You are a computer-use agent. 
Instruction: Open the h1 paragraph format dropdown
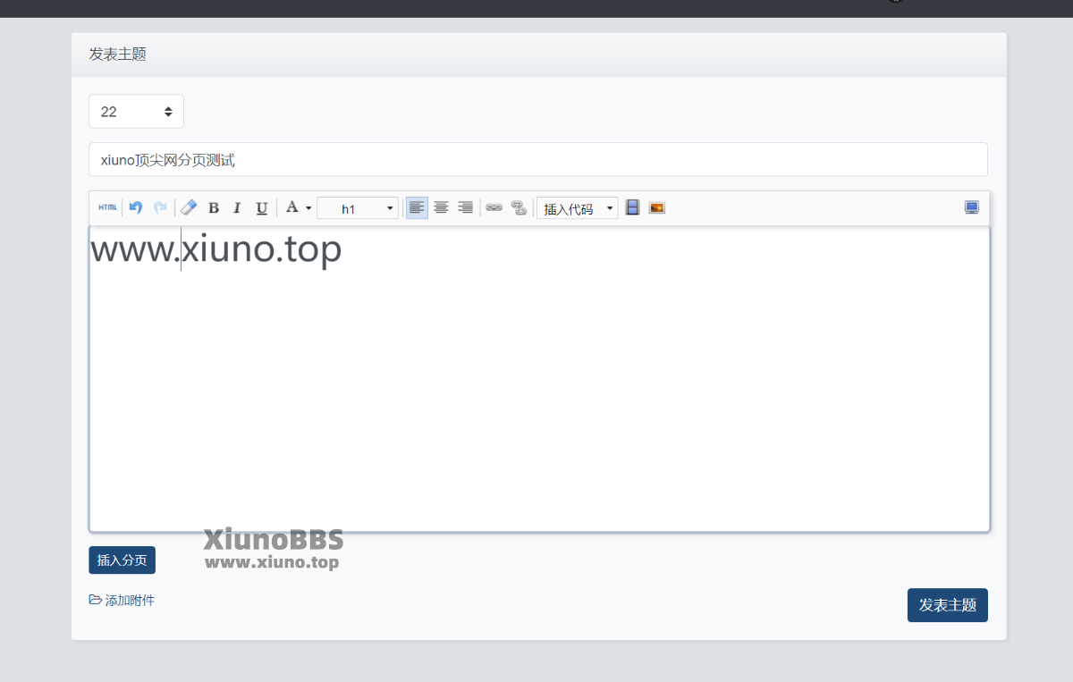[358, 208]
